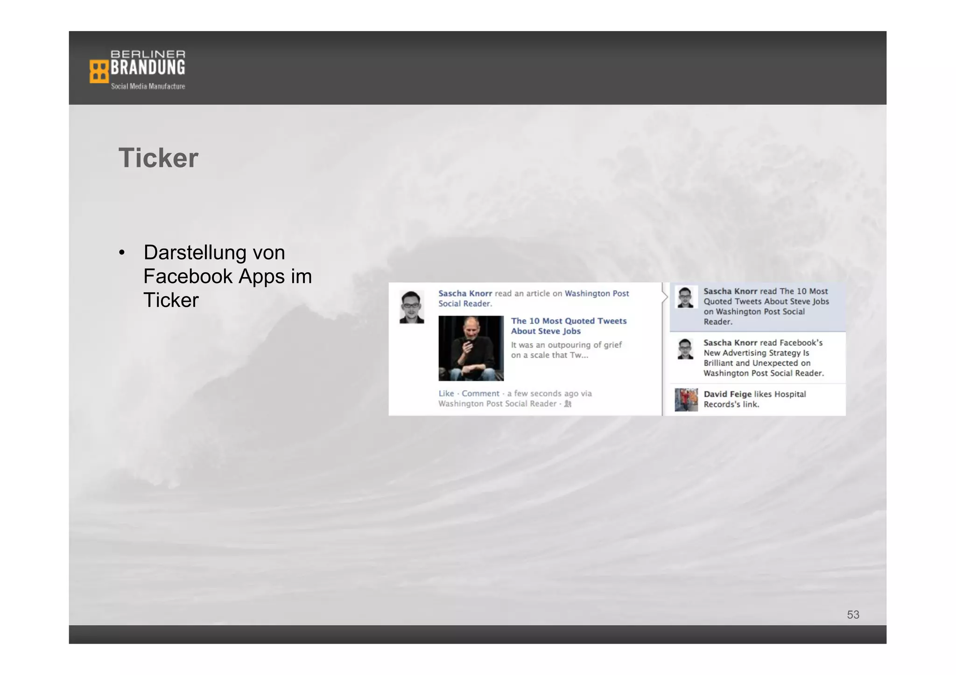This screenshot has width=956, height=675.
Task: Open Sascha Knorr's profile picture in the post
Action: point(412,307)
